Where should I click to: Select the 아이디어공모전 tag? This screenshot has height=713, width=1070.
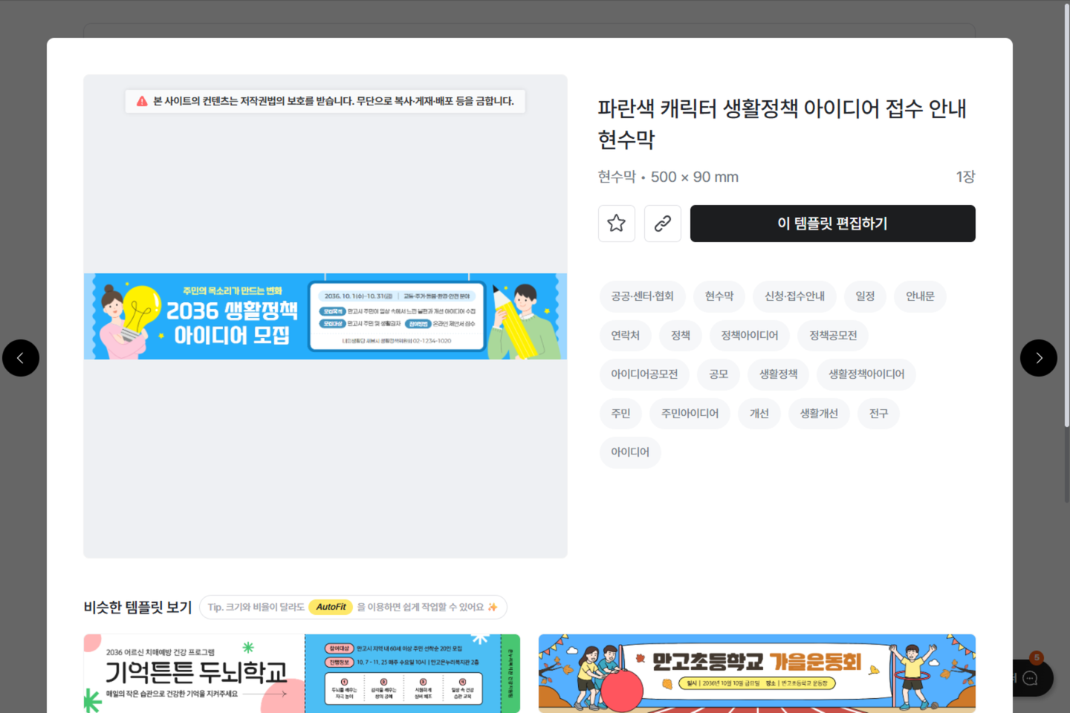(644, 374)
